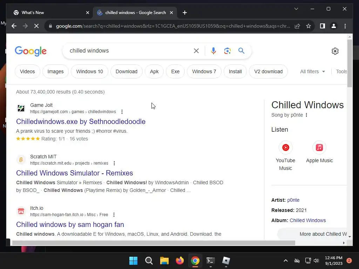
Task: Open Chilled Windows Simulator - Remixes result
Action: click(x=74, y=173)
